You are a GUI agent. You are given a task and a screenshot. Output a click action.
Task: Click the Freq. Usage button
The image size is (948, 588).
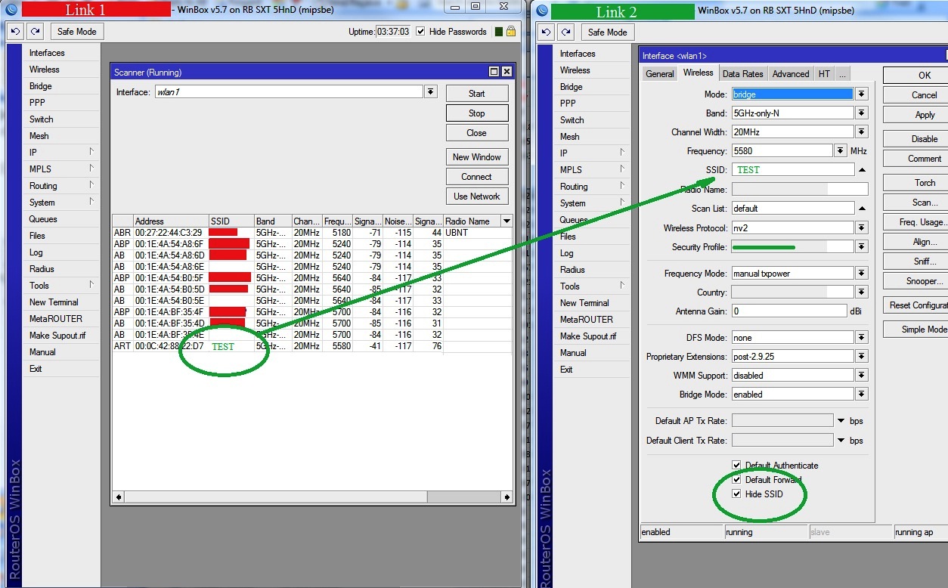(915, 222)
